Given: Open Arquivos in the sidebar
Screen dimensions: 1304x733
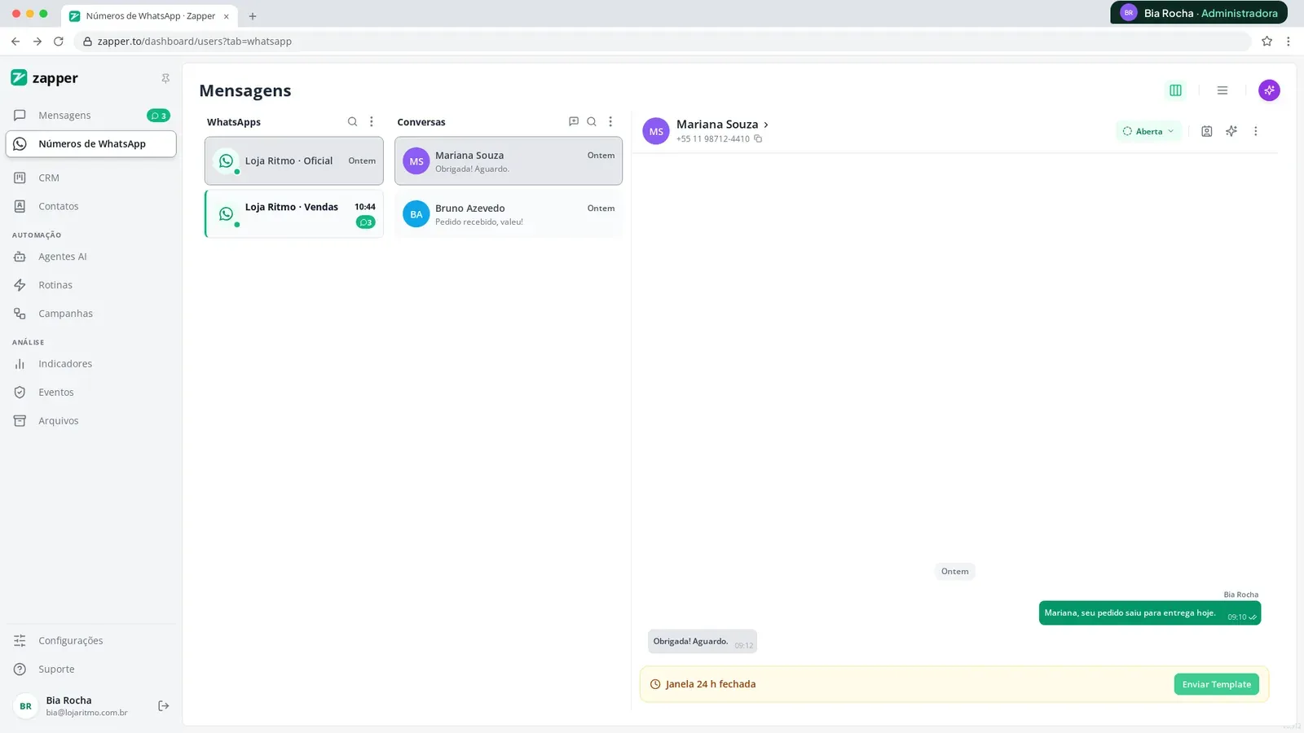Looking at the screenshot, I should (90, 421).
